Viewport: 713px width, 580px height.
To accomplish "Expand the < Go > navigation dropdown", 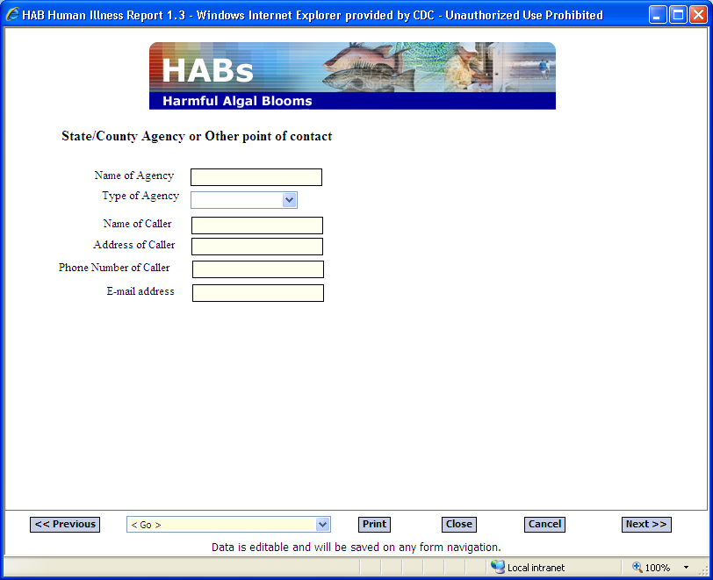I will (228, 525).
